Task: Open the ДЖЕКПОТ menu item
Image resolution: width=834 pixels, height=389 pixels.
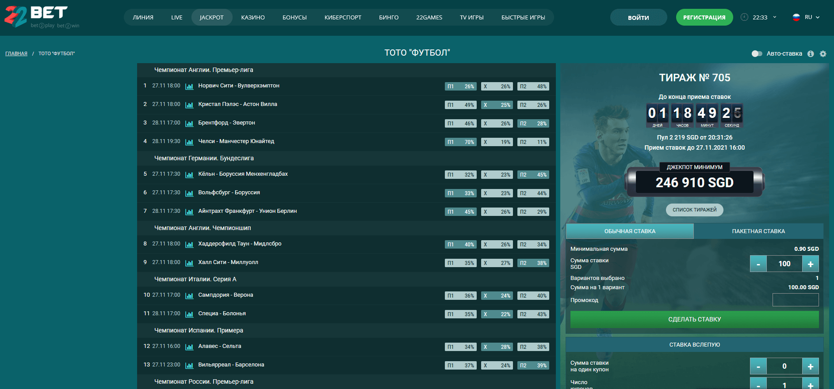Action: click(211, 18)
